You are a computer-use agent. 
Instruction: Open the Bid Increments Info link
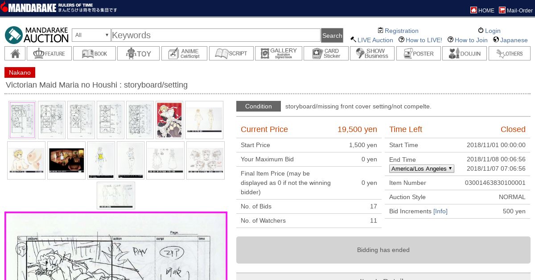440,211
